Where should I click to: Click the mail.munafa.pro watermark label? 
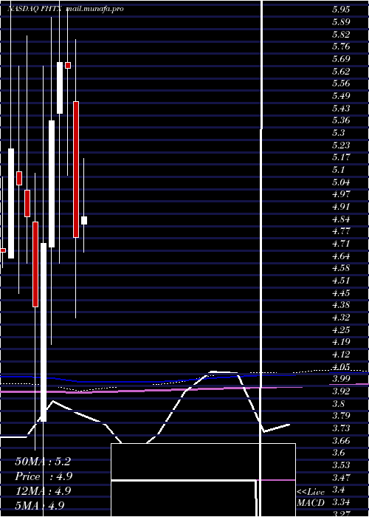(x=95, y=9)
